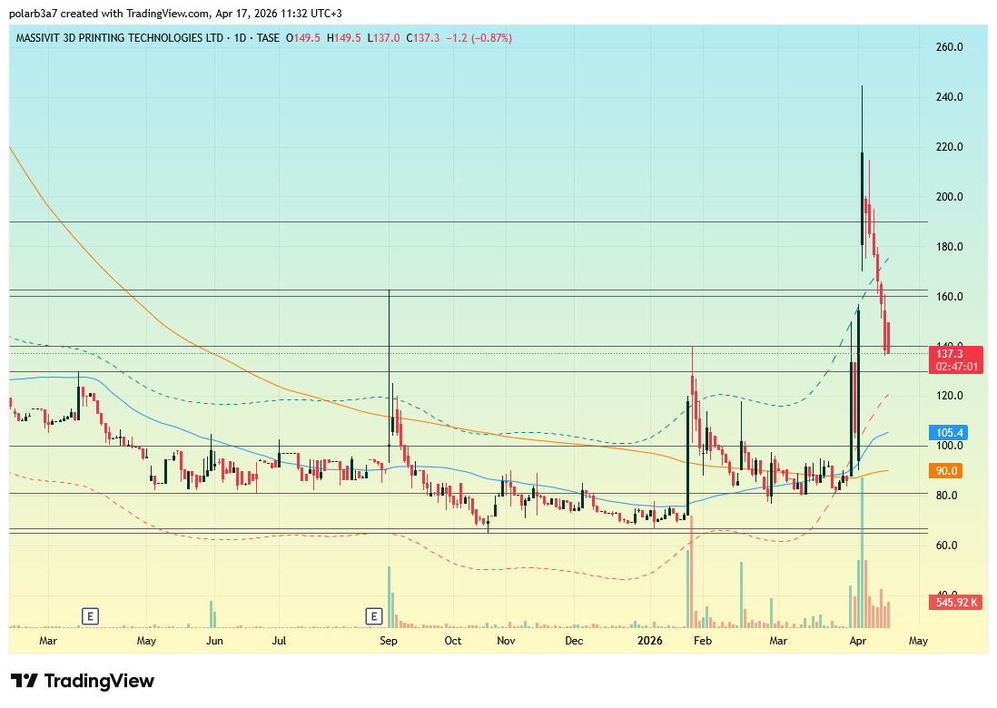Select the blue 105.4 moving average label
The image size is (997, 708).
[x=950, y=433]
